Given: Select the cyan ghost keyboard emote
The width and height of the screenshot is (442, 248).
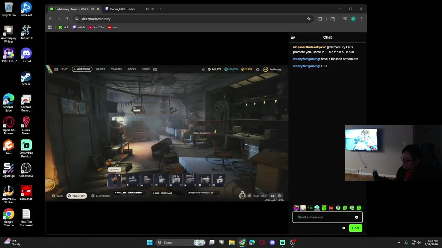Looking at the screenshot, I should [x=317, y=208].
